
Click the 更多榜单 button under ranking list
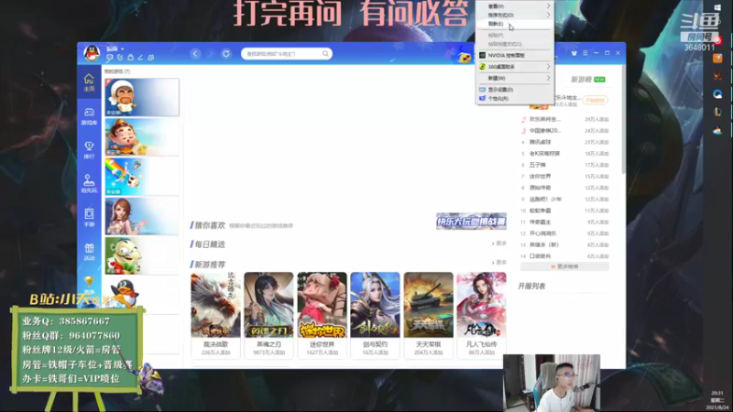(x=564, y=266)
